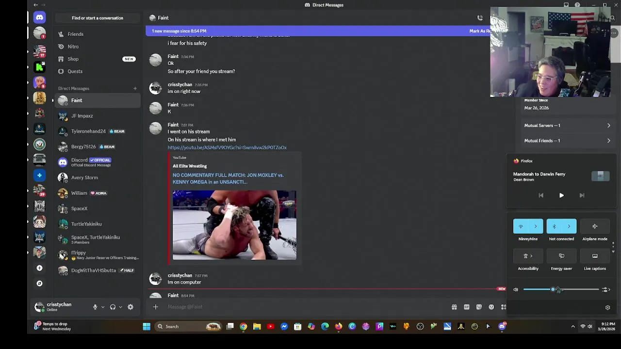Image resolution: width=621 pixels, height=349 pixels.
Task: Open the gift icon in message bar
Action: [x=454, y=307]
